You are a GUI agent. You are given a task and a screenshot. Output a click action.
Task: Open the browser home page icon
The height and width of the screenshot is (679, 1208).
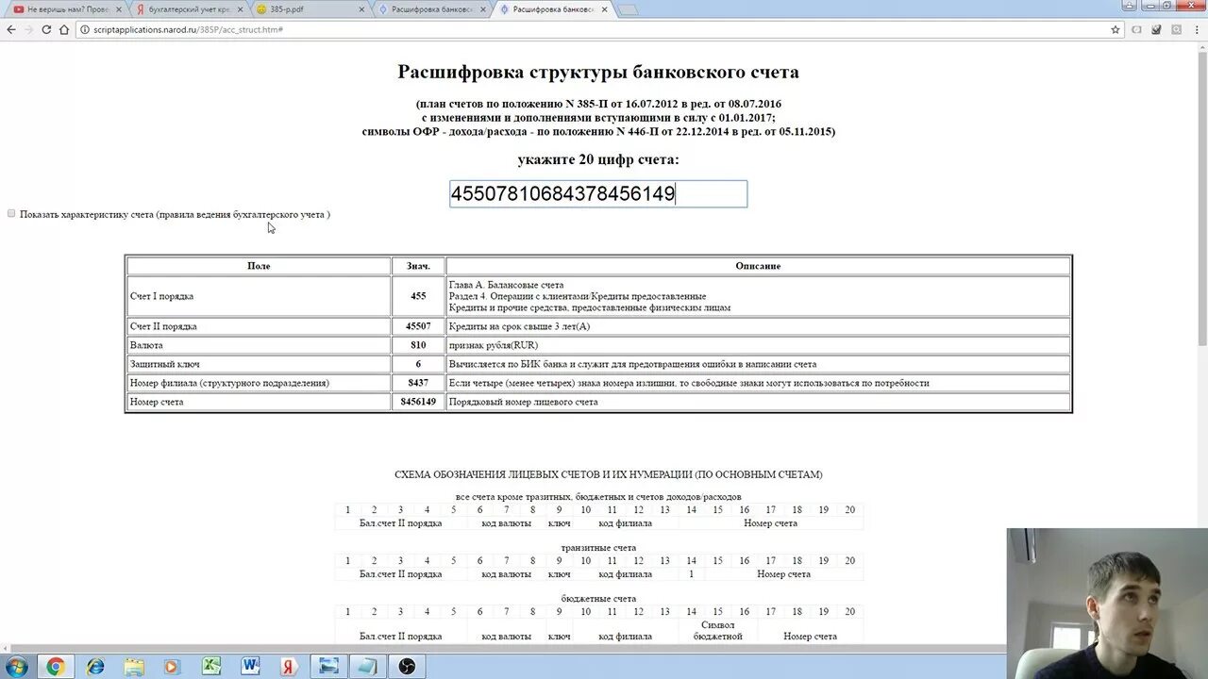point(64,29)
